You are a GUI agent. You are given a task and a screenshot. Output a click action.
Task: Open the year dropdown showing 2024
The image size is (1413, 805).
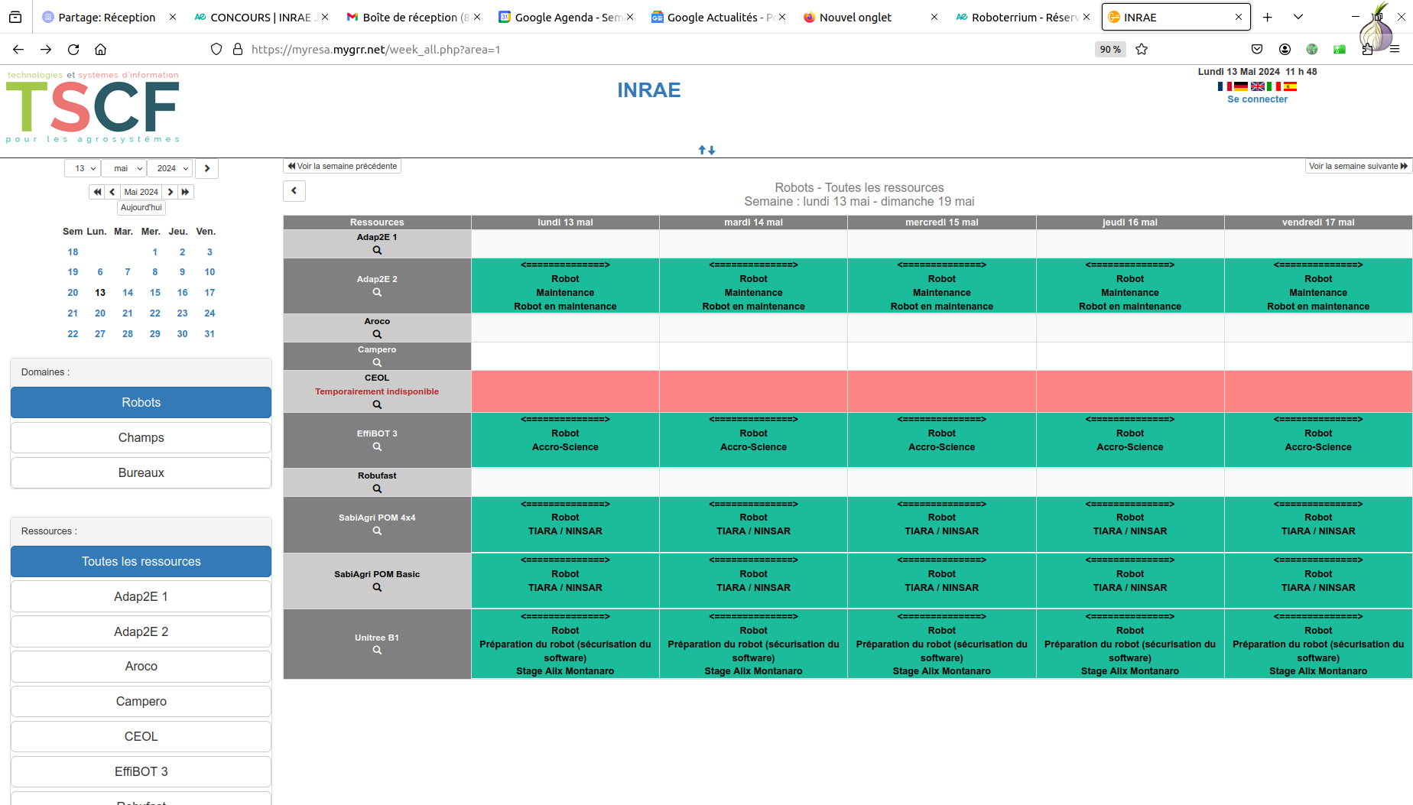click(171, 168)
